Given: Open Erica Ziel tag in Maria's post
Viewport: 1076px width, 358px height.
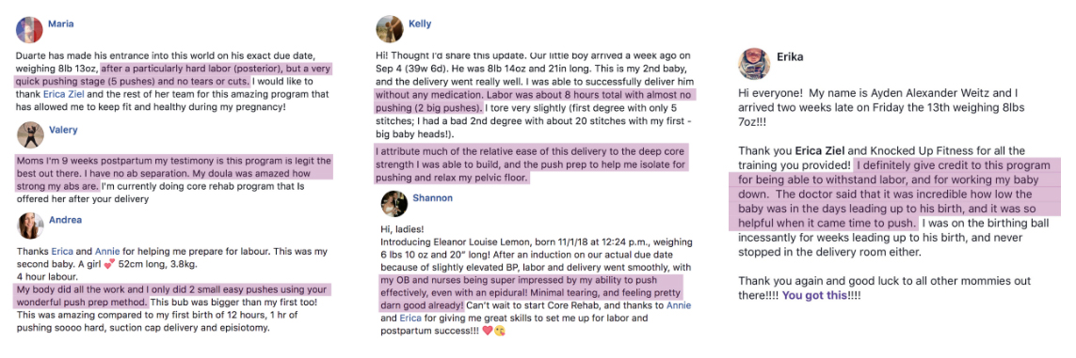Looking at the screenshot, I should [x=65, y=94].
